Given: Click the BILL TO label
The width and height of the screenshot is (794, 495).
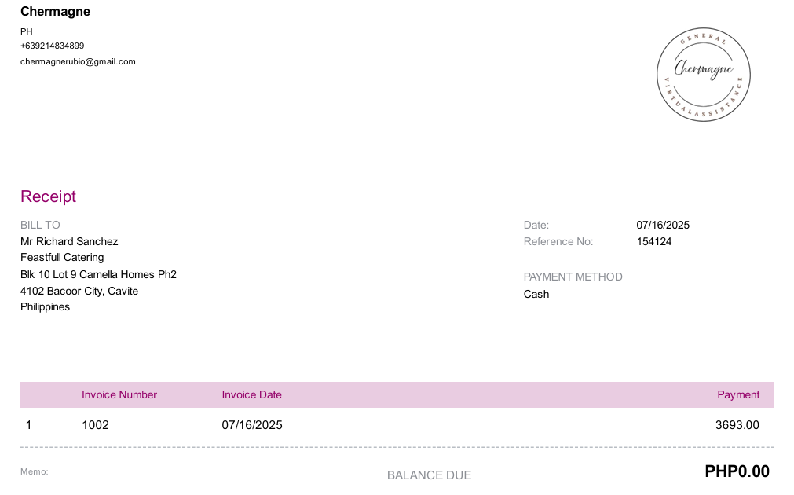Looking at the screenshot, I should tap(40, 225).
